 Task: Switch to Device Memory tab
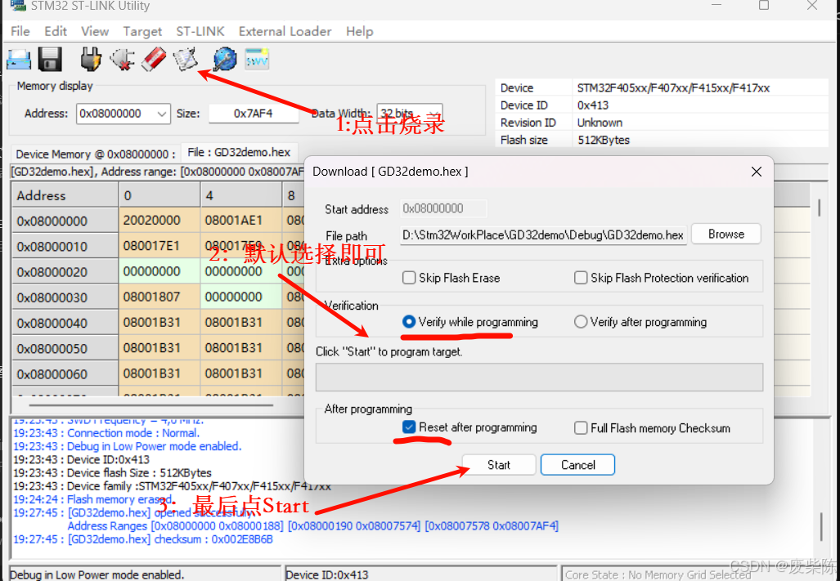coord(96,154)
